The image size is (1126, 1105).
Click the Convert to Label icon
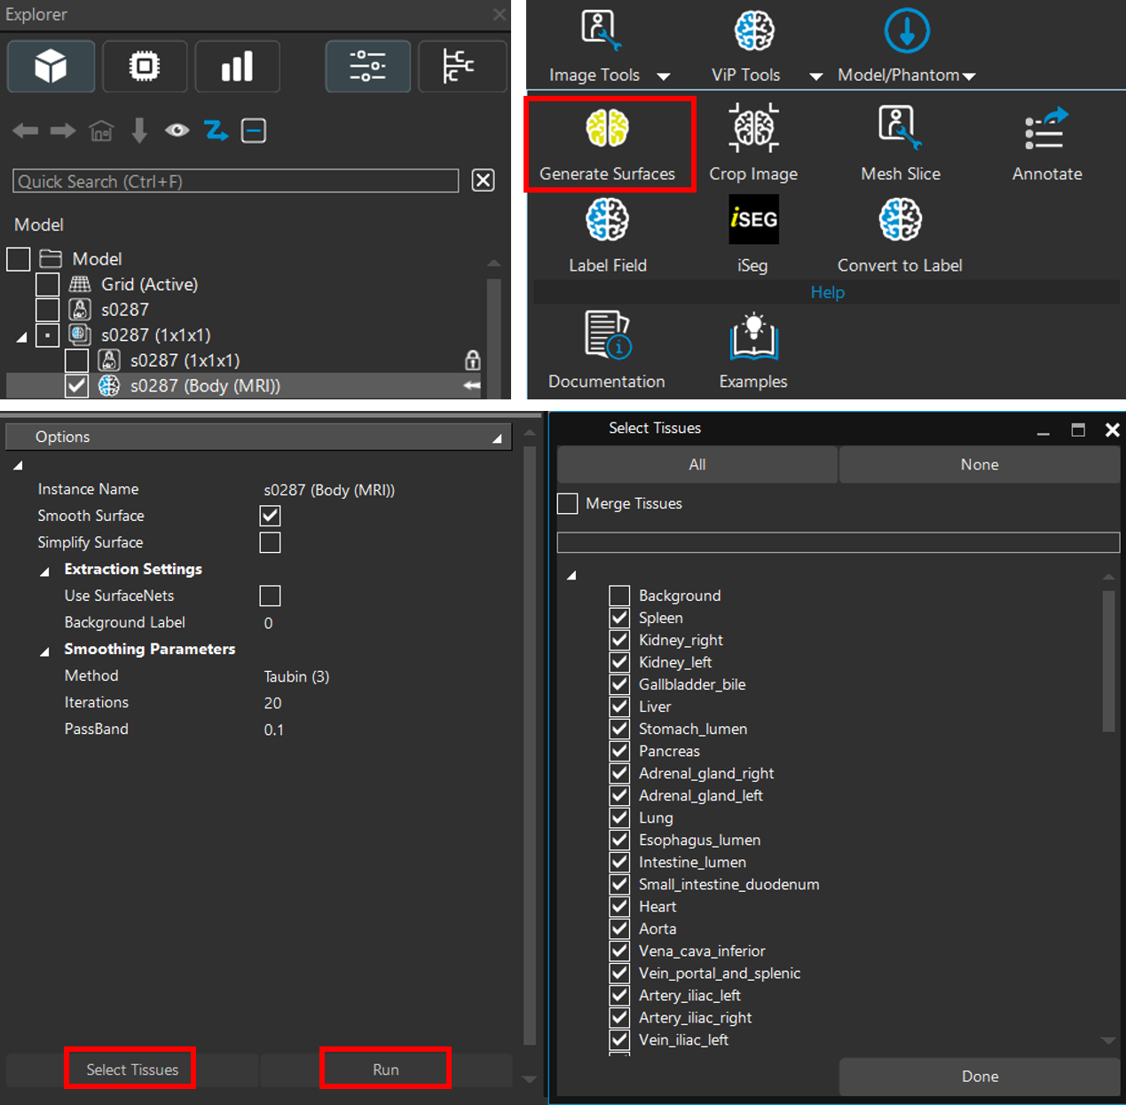900,220
